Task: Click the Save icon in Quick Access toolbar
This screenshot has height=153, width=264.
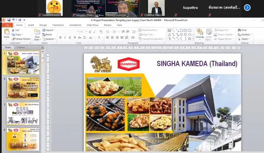Action: (9, 20)
